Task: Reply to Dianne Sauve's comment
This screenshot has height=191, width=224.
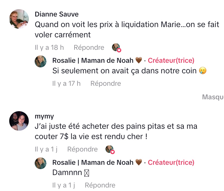Action: pos(89,48)
